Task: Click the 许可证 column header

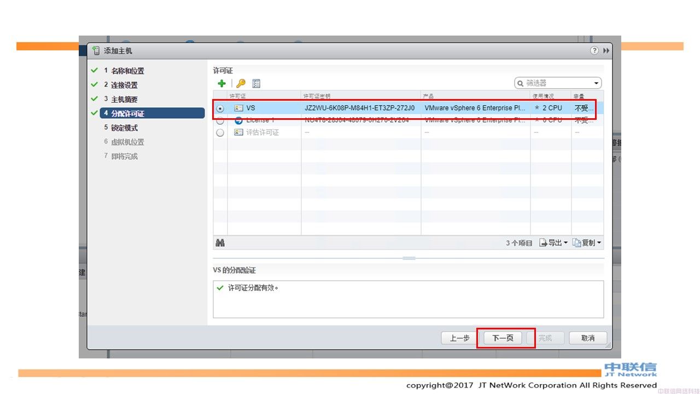Action: click(264, 96)
